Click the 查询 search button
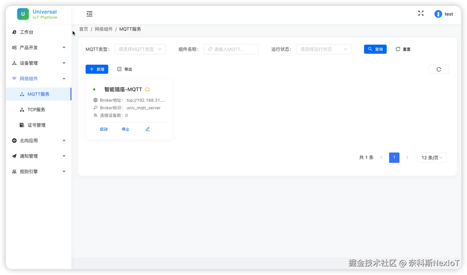 [375, 49]
